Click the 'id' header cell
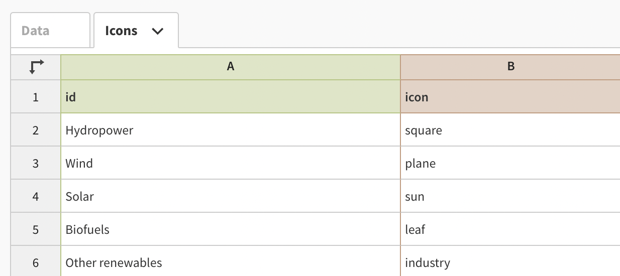 click(x=231, y=97)
